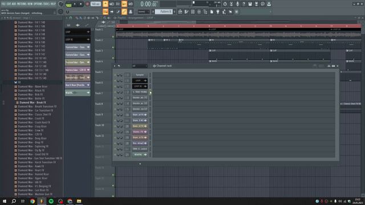The height and width of the screenshot is (205, 365).
Task: Click the transport play button
Action: pos(75,4)
